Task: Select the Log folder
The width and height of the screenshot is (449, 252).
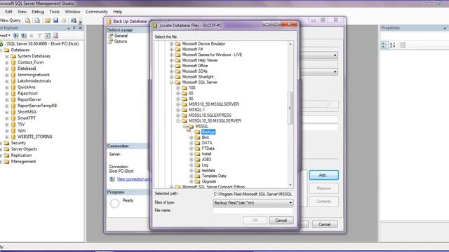Action: [205, 165]
